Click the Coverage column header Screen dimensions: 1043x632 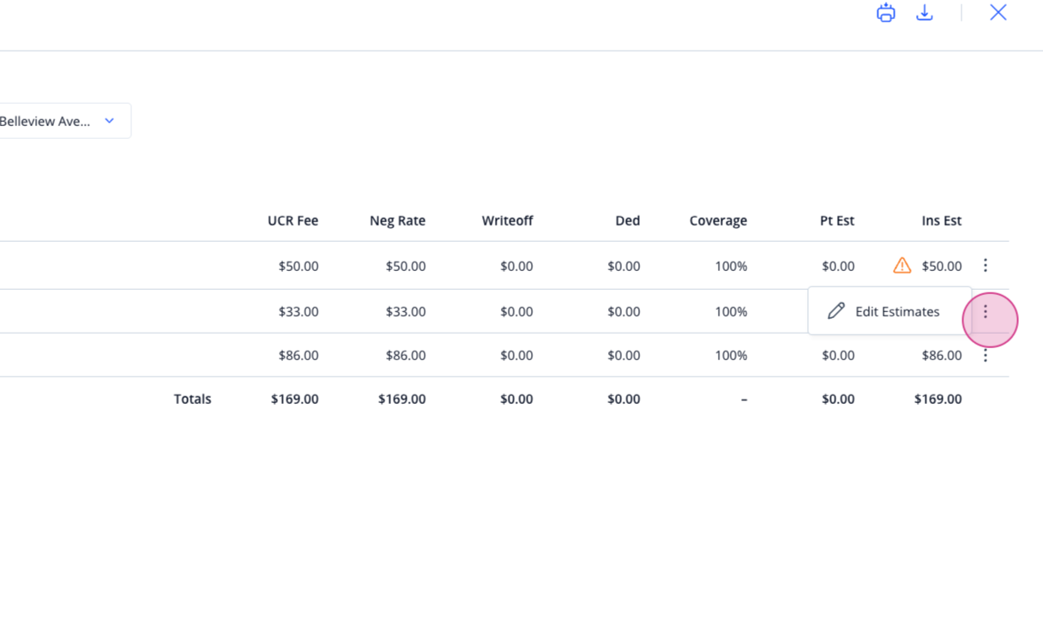tap(718, 220)
